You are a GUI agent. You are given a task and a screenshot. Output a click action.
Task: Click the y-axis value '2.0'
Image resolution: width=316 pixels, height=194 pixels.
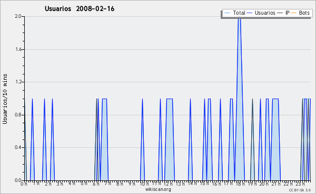point(18,16)
